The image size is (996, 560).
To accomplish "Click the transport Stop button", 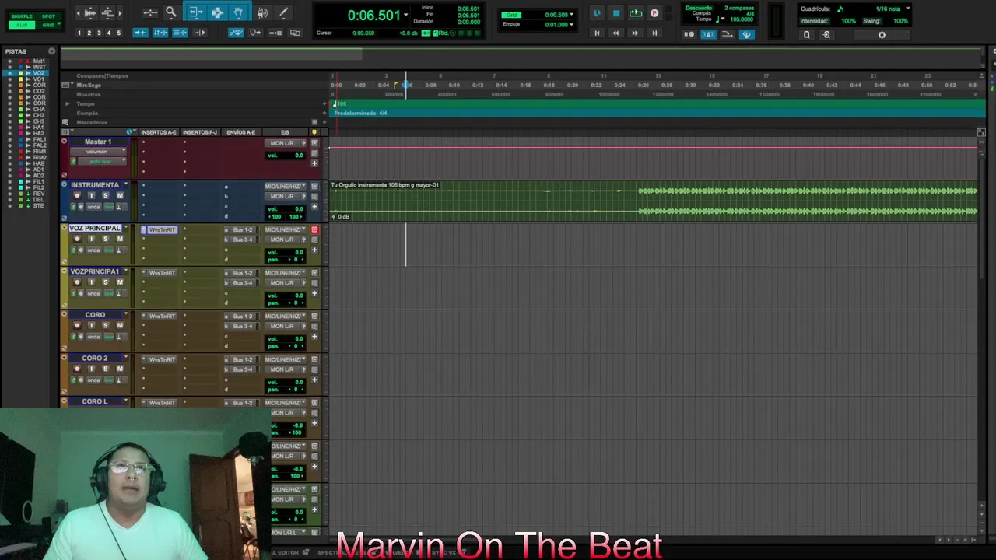I will coord(616,13).
